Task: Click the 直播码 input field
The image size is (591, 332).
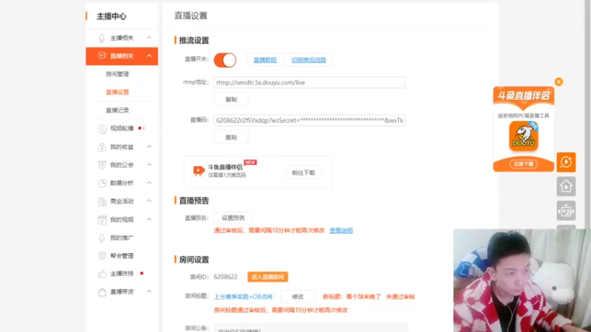Action: tap(309, 120)
